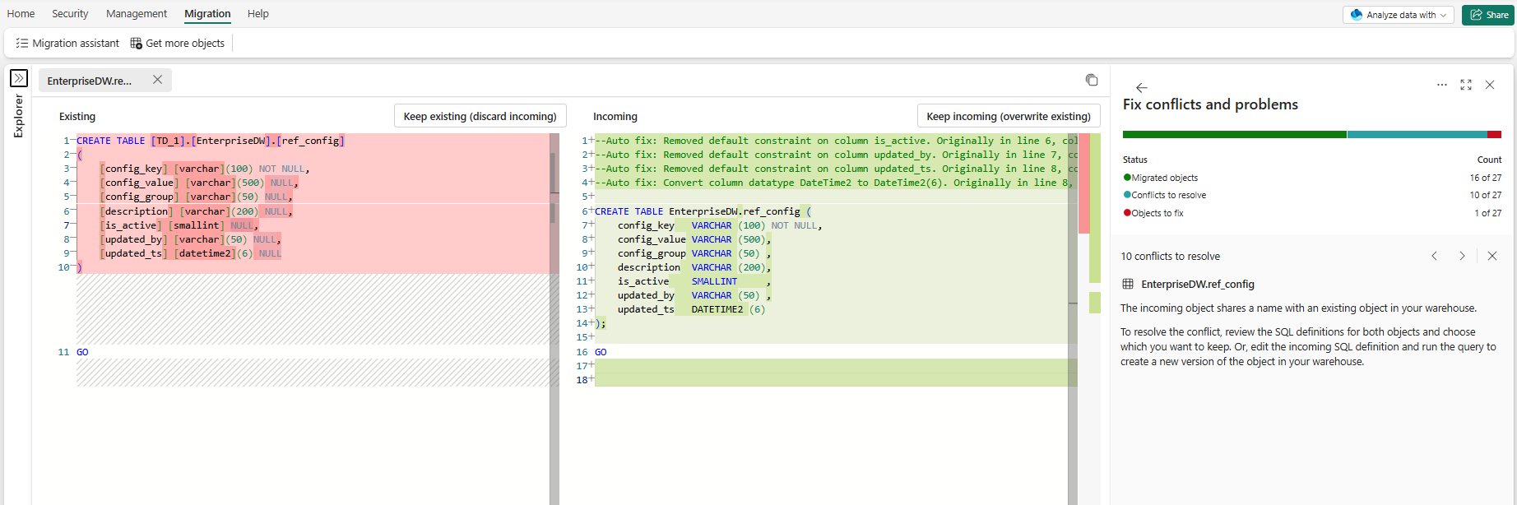Click the table icon beside EnterpriseDW.ref_config

[1128, 284]
